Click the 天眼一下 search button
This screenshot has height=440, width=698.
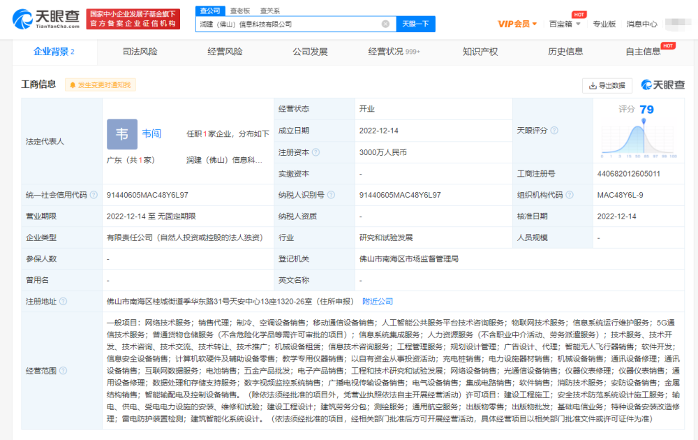click(416, 23)
